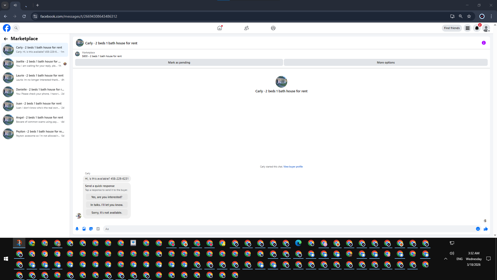Send a thumbs-up like
497x280 pixels.
point(486,229)
